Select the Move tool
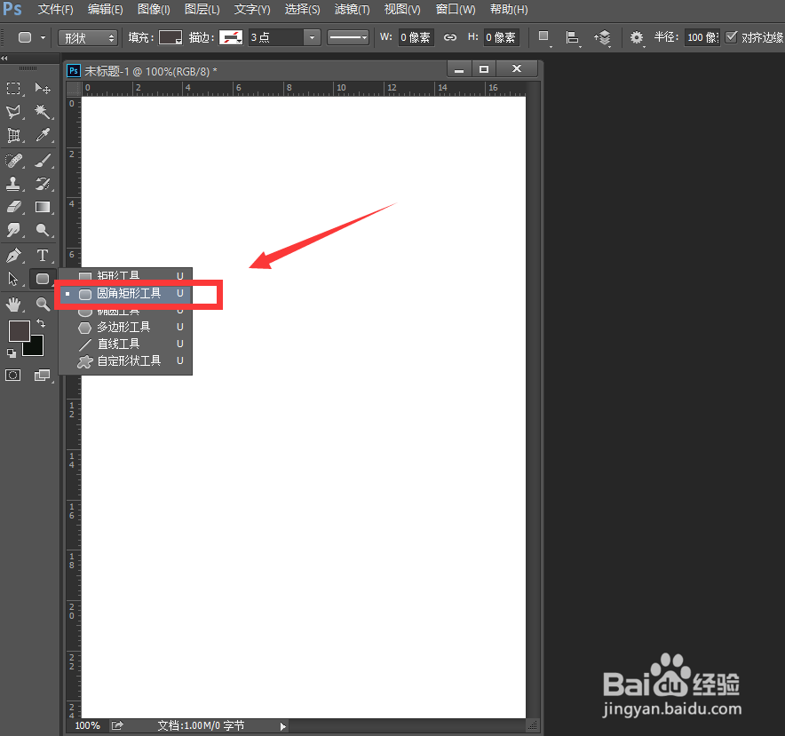The height and width of the screenshot is (736, 785). pyautogui.click(x=43, y=88)
